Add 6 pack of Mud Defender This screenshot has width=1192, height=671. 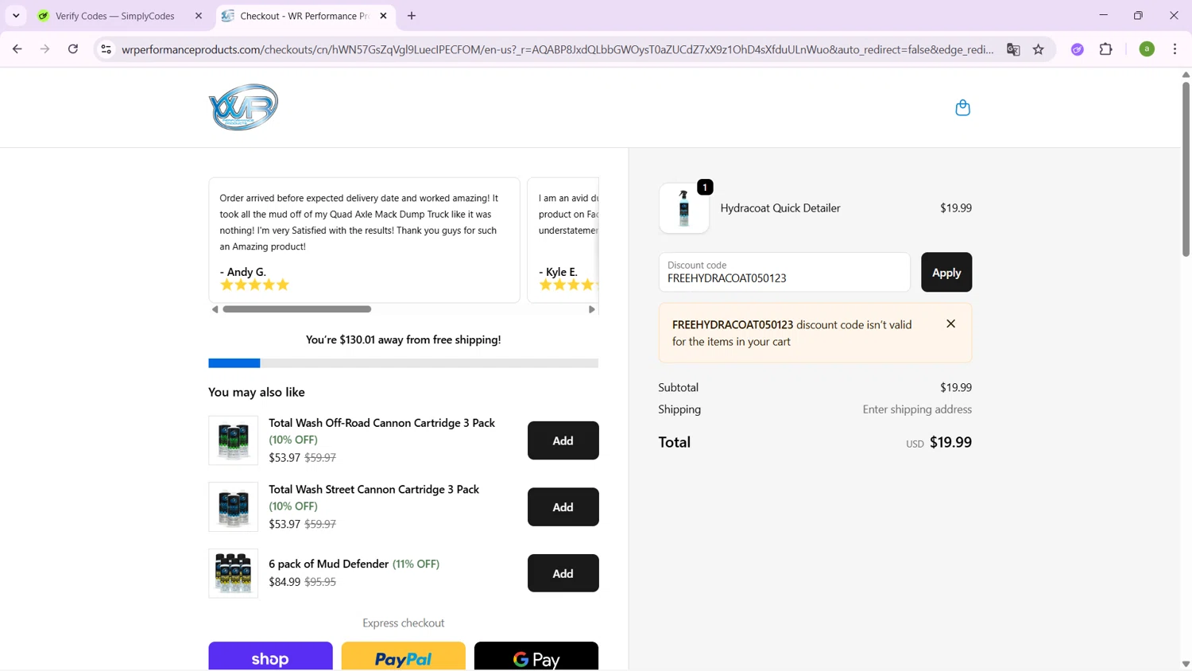563,573
